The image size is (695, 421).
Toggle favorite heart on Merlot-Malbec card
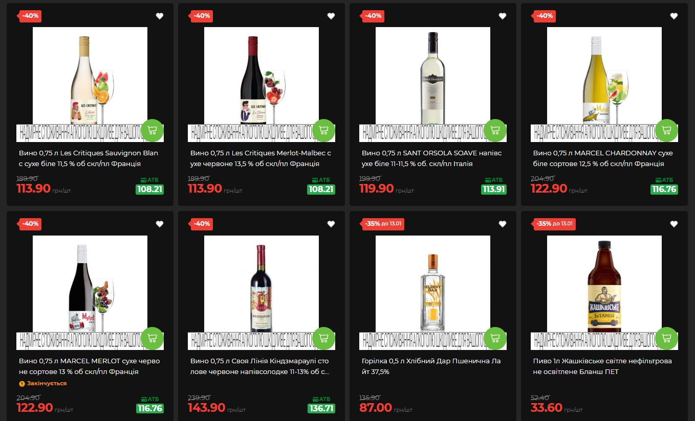coord(331,16)
